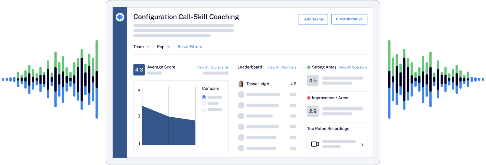Image resolution: width=486 pixels, height=165 pixels.
Task: Click the video camera recording icon
Action: 315,144
